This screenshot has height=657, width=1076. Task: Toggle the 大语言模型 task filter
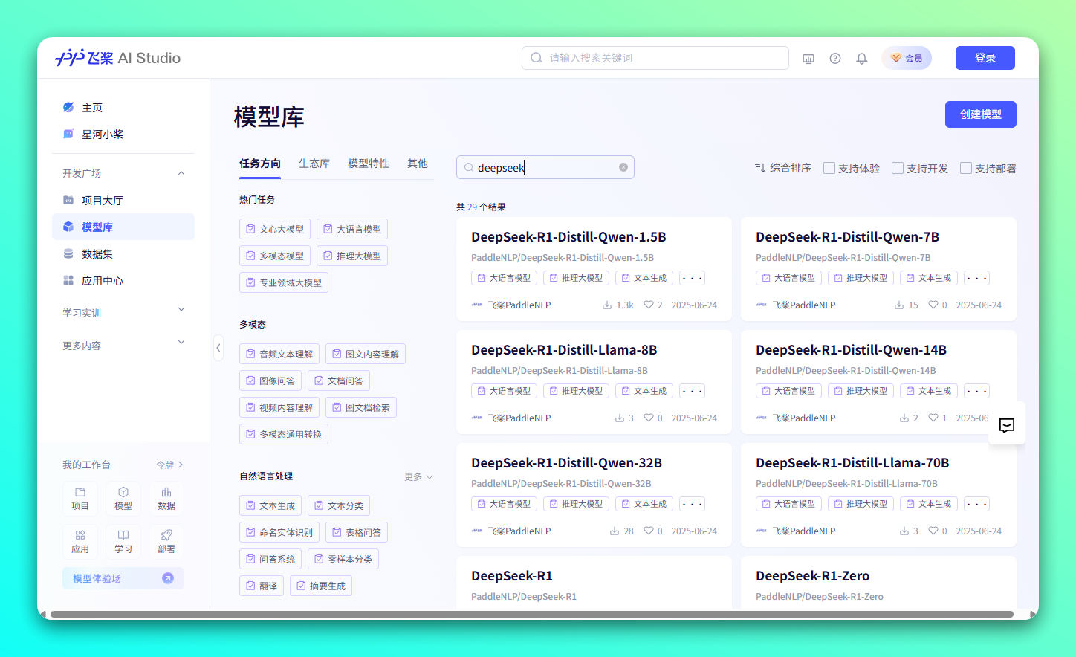click(x=352, y=229)
